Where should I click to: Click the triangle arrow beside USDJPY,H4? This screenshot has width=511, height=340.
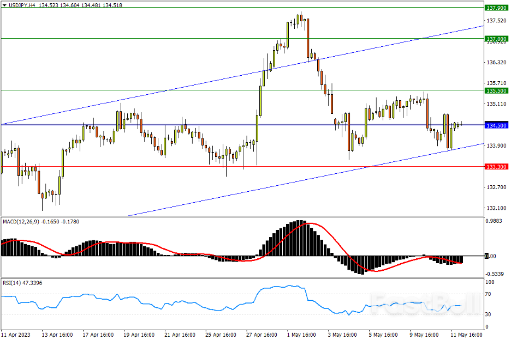5,4
